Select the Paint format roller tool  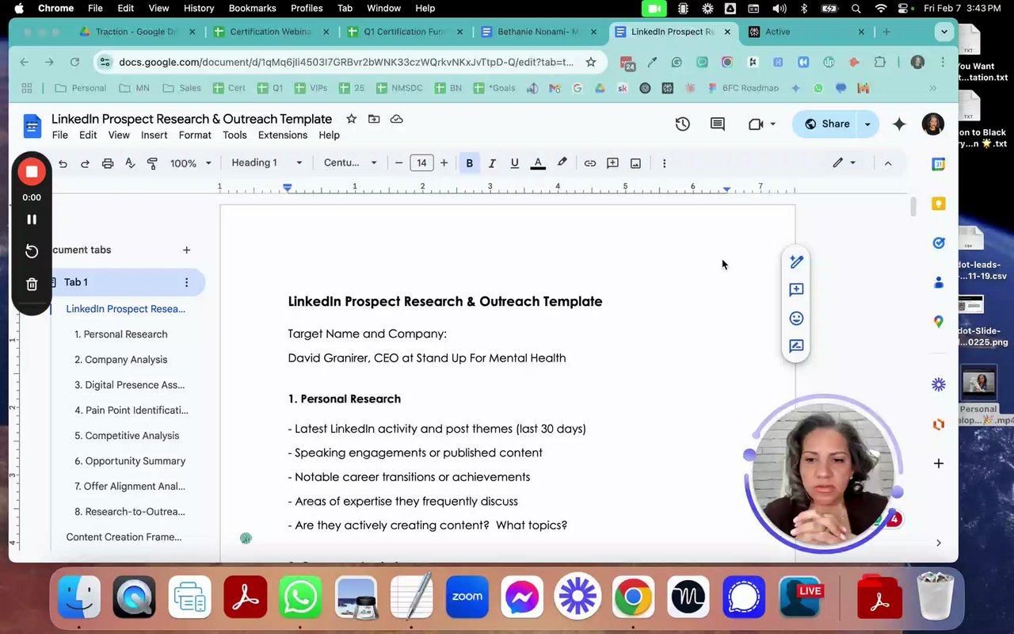click(152, 163)
